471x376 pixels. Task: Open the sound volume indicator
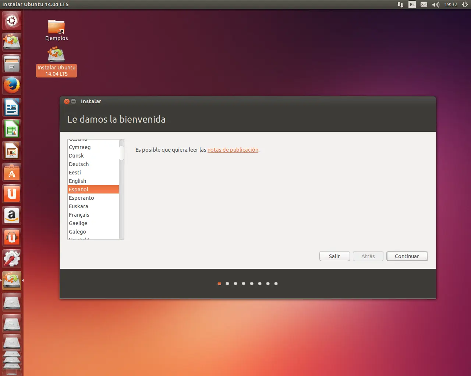436,4
